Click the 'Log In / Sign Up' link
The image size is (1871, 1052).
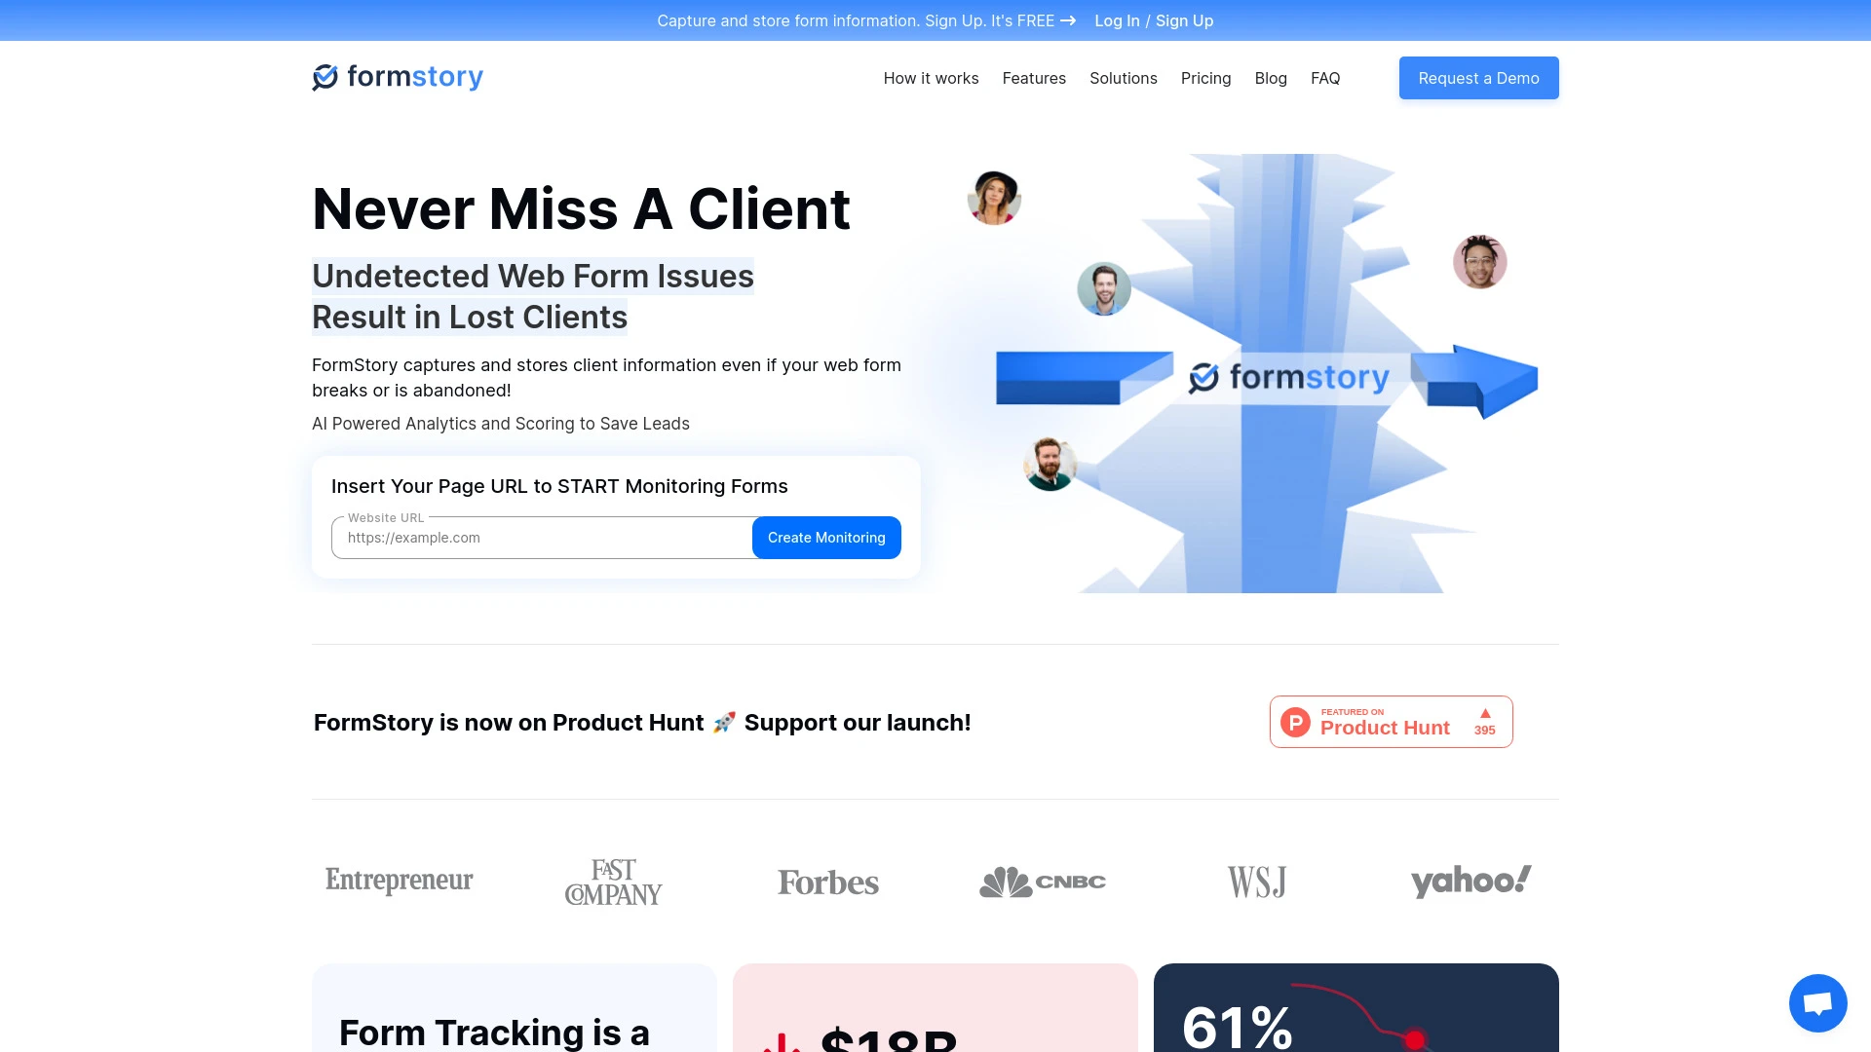pyautogui.click(x=1154, y=20)
